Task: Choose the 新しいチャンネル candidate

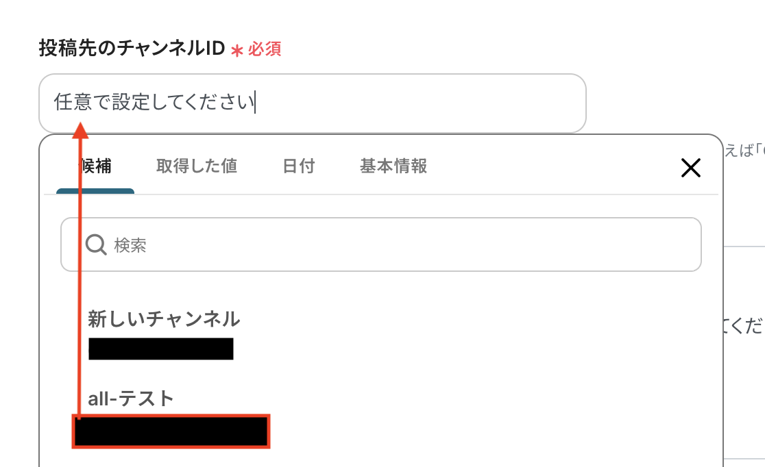Action: point(164,318)
